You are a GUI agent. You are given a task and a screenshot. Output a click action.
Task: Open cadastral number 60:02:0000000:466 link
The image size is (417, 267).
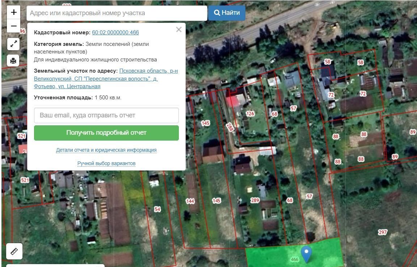[115, 33]
